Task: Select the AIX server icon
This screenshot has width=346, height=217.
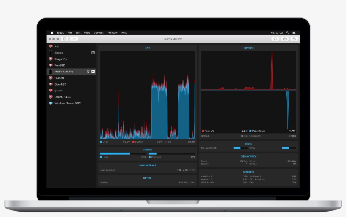Action: click(51, 46)
